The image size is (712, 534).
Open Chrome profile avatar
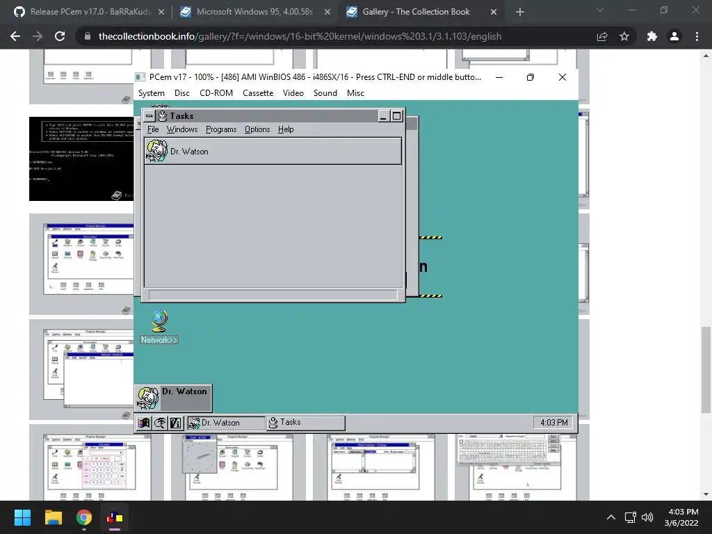674,36
